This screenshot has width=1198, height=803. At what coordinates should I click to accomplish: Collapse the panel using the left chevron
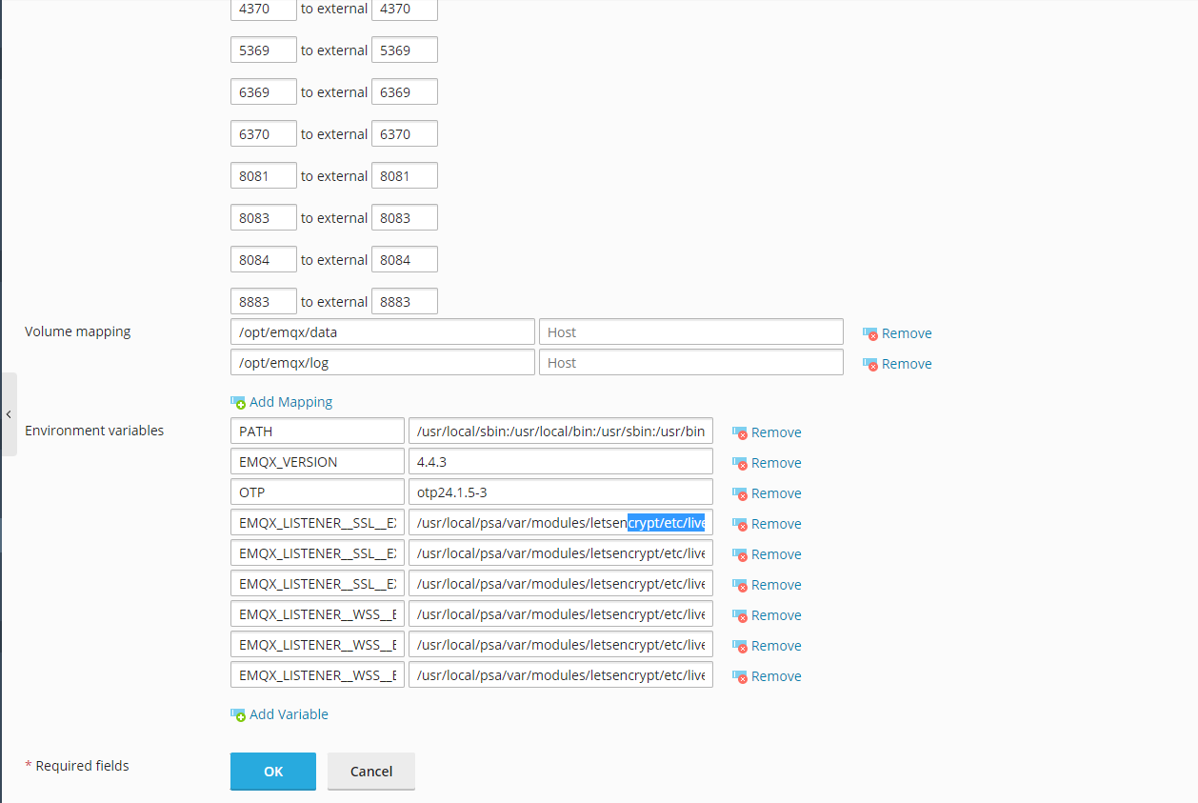click(x=9, y=414)
